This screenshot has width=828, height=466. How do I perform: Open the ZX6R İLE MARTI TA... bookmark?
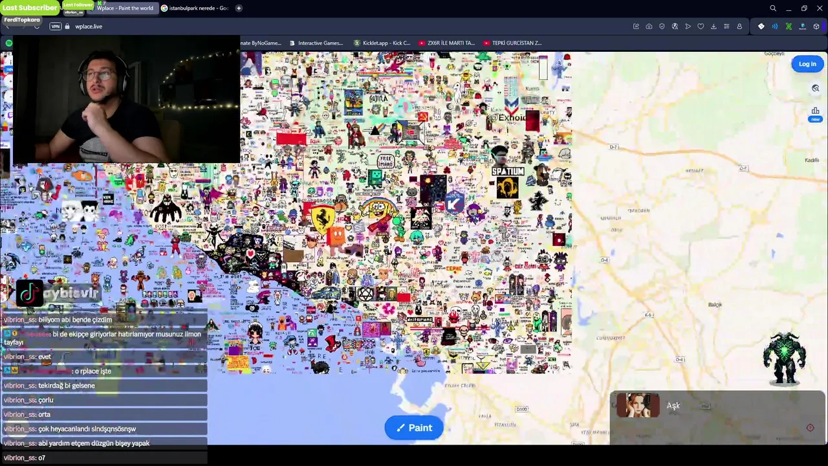pos(446,43)
